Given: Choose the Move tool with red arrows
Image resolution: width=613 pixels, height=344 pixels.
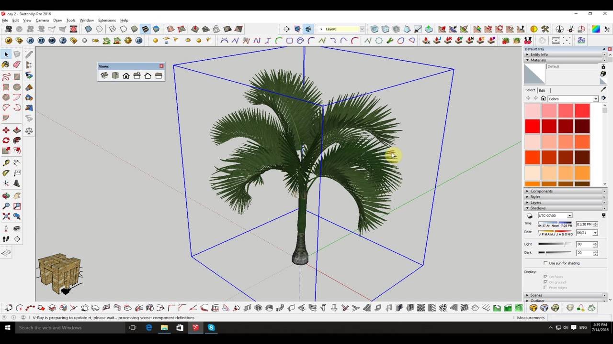Looking at the screenshot, I should coord(6,130).
